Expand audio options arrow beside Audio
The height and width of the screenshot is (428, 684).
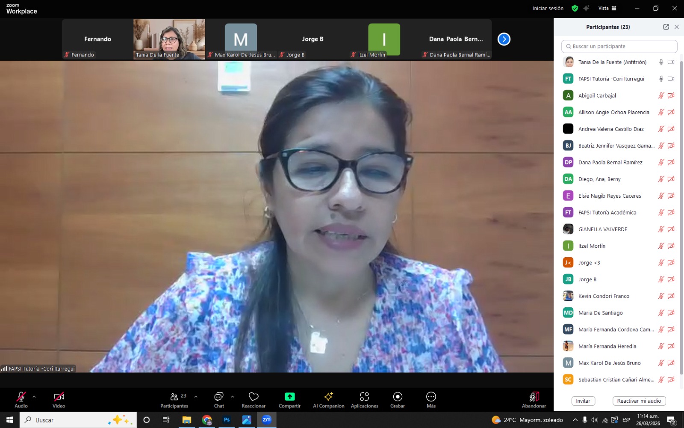point(34,397)
